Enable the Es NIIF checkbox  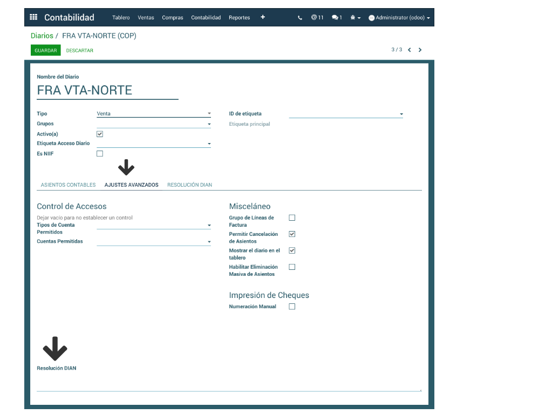pyautogui.click(x=100, y=154)
